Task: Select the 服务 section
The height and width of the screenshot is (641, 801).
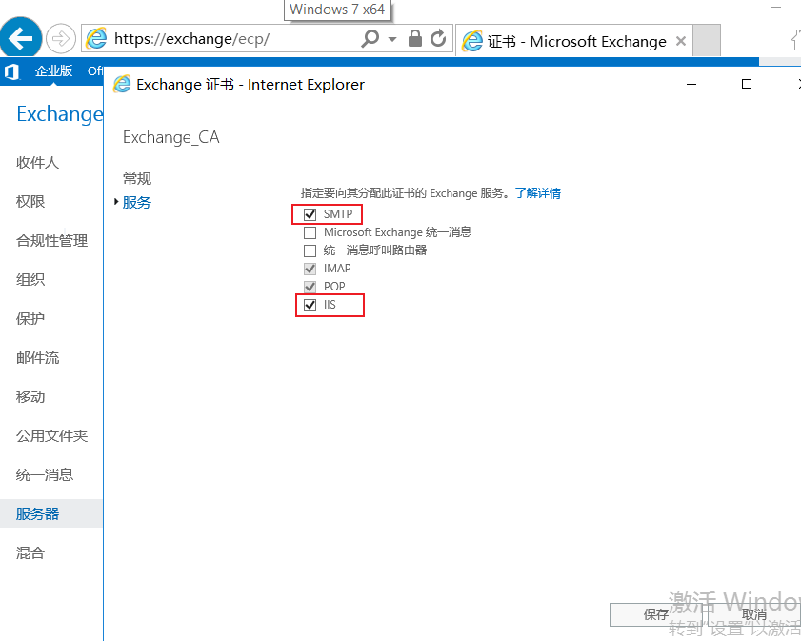Action: click(x=137, y=203)
